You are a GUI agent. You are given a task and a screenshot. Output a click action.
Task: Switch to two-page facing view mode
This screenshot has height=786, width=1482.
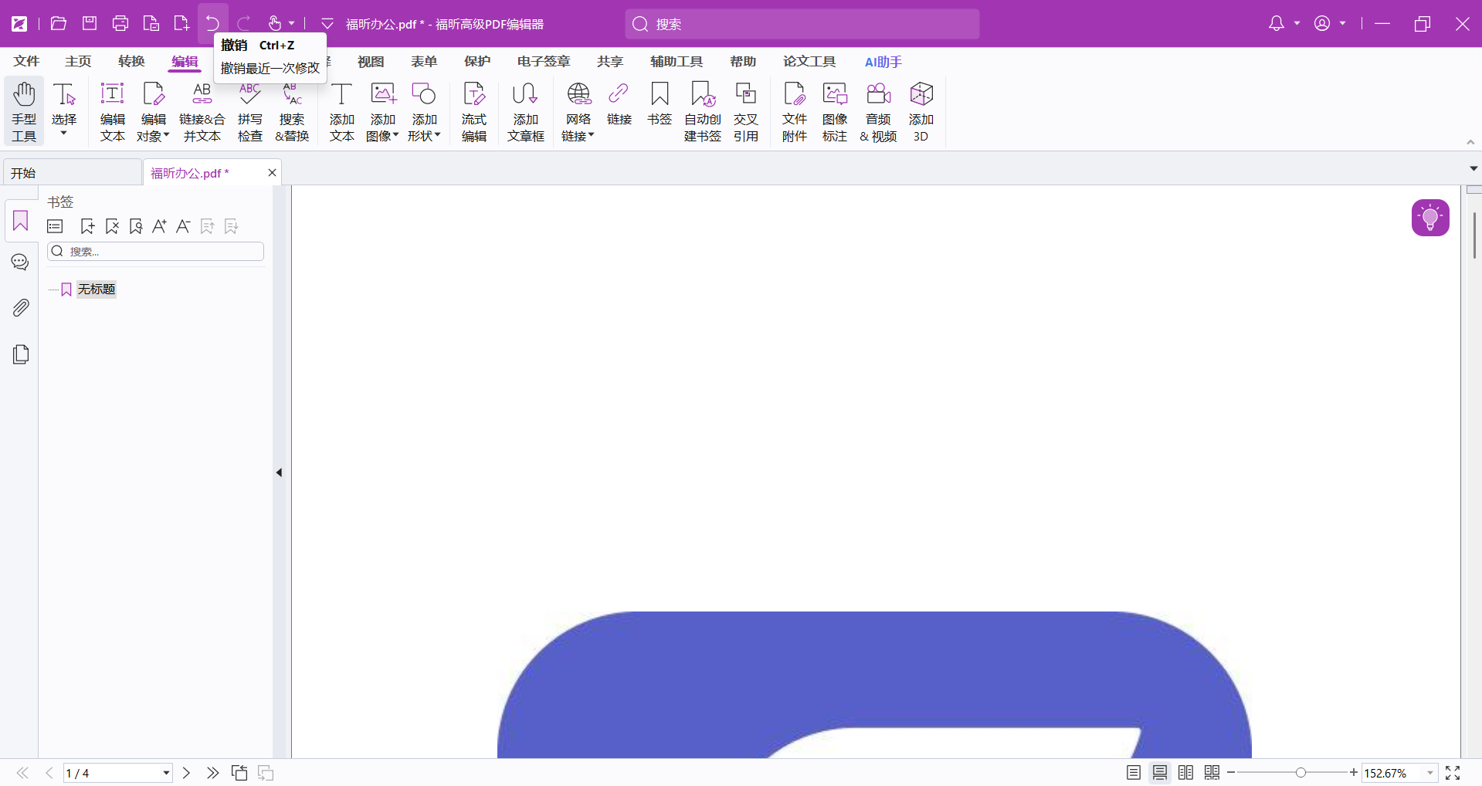[x=1185, y=773]
